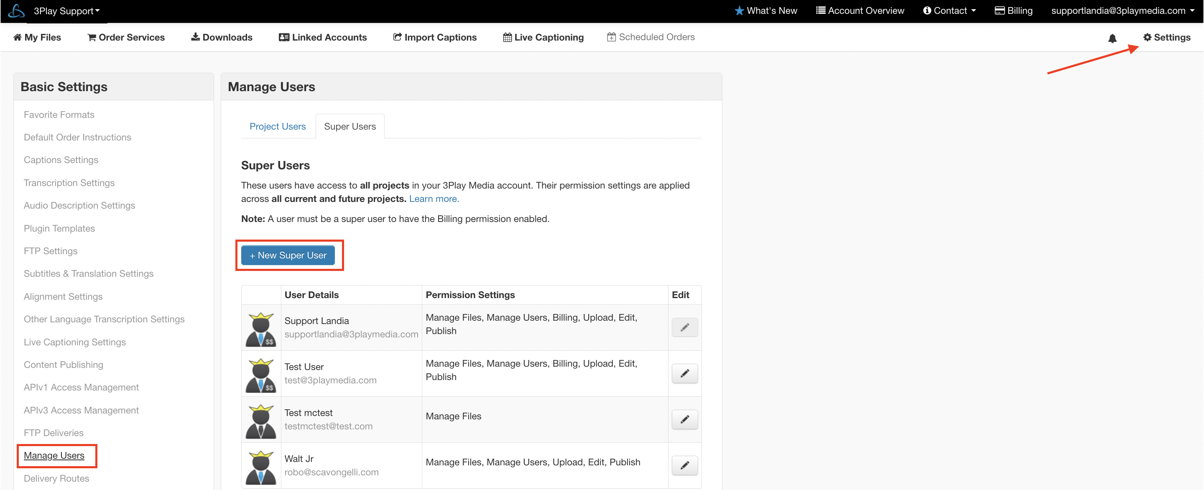Expand the Contact dropdown menu
The height and width of the screenshot is (490, 1204).
pyautogui.click(x=949, y=11)
